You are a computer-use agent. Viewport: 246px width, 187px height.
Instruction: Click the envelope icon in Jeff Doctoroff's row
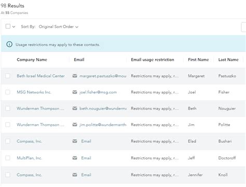(x=75, y=158)
